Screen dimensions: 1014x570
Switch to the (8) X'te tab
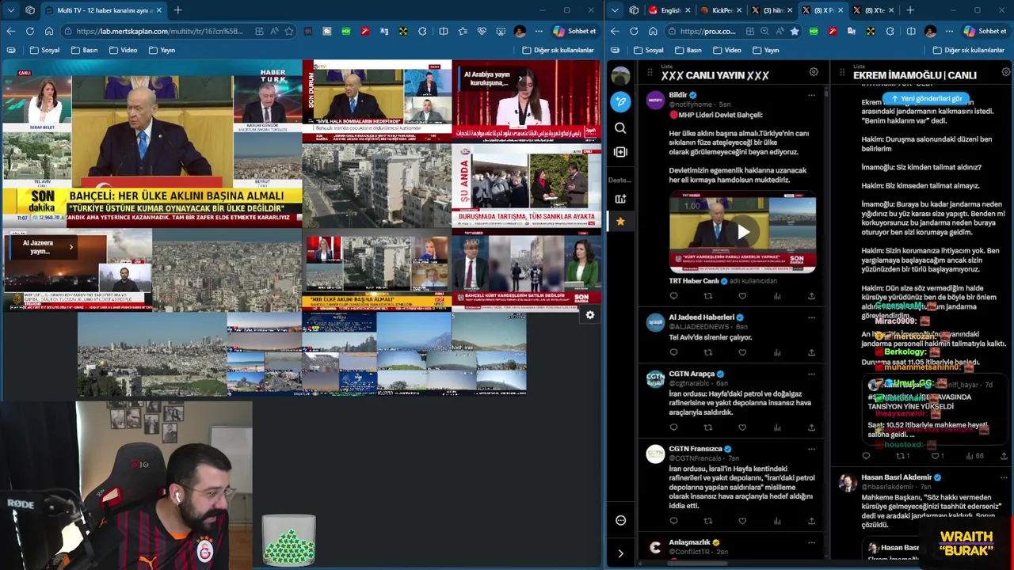pos(872,10)
